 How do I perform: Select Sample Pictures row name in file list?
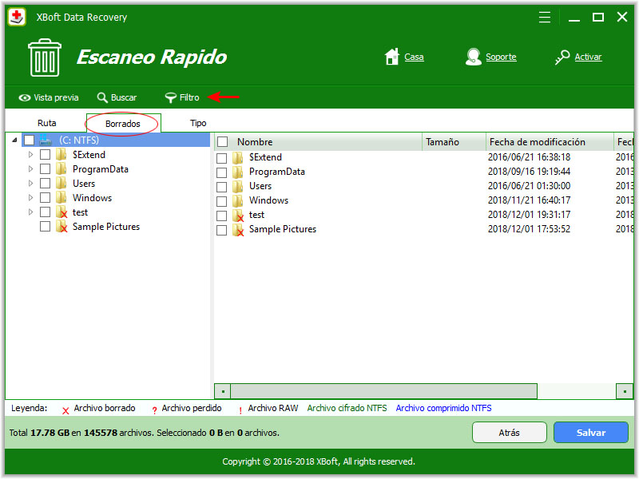pyautogui.click(x=283, y=229)
